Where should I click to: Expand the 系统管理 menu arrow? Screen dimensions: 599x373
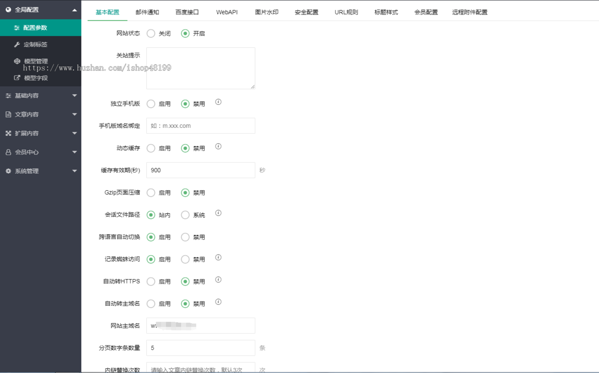pos(74,171)
